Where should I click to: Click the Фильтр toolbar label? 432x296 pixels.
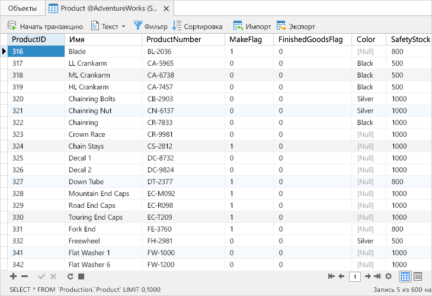(x=156, y=27)
